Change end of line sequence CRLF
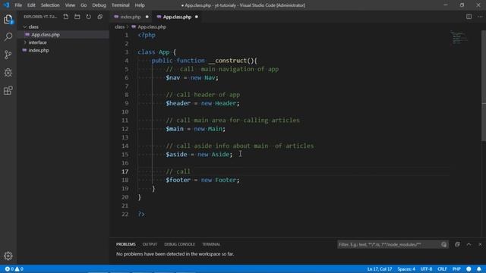The width and height of the screenshot is (486, 273). (x=442, y=269)
